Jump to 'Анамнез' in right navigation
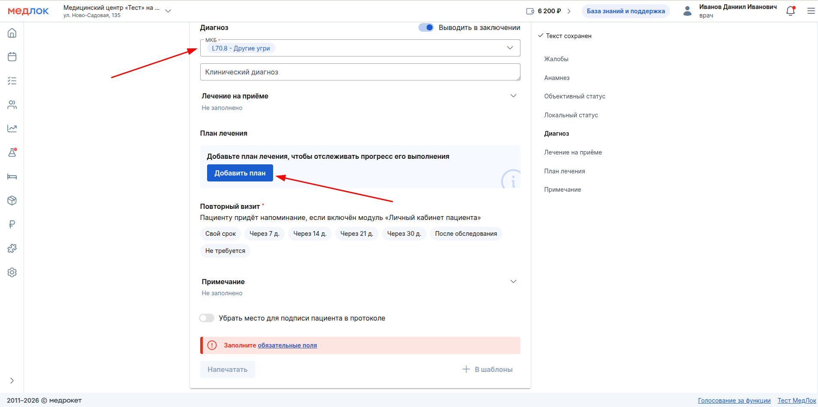The height and width of the screenshot is (407, 818). click(556, 78)
